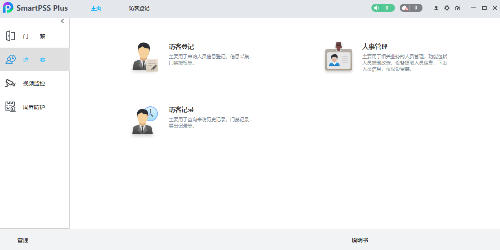This screenshot has width=500, height=250.
Task: Open the settings gear icon
Action: coord(446,7)
